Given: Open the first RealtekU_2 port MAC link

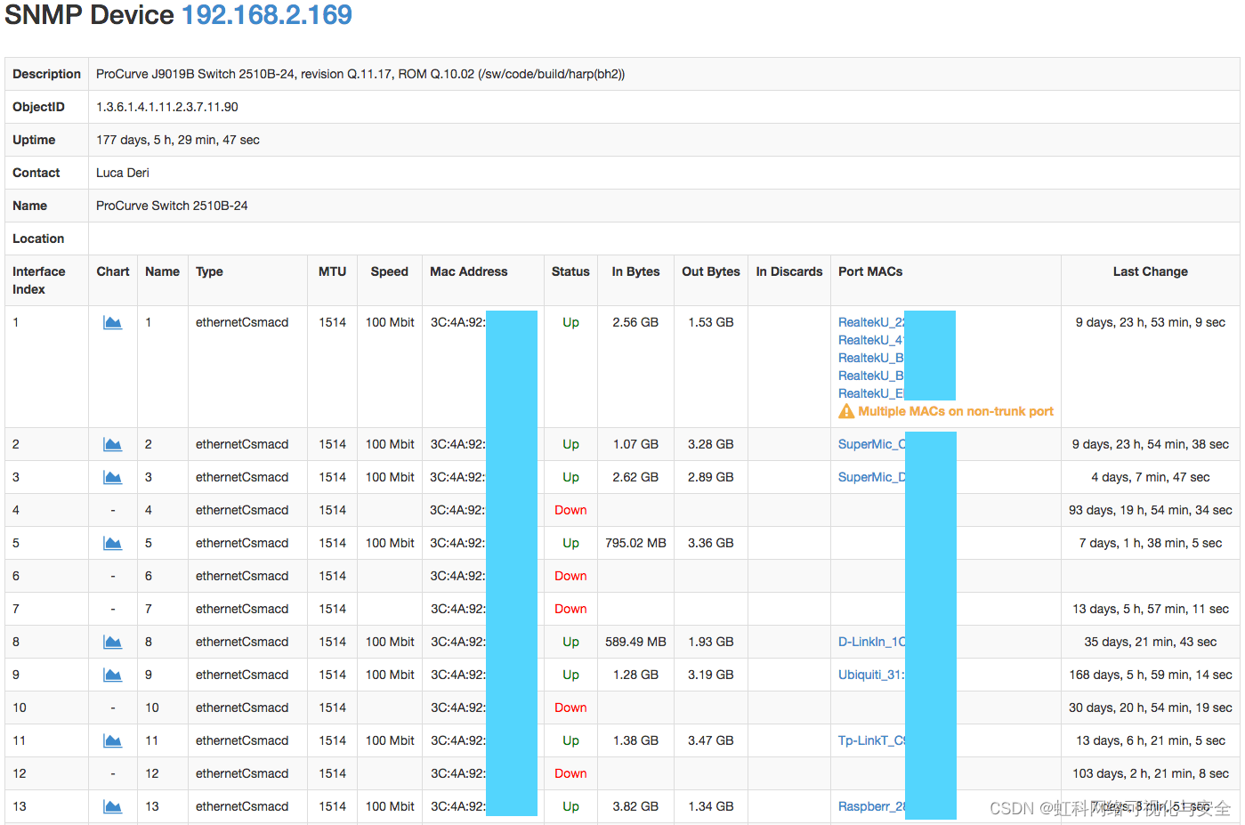Looking at the screenshot, I should [871, 322].
